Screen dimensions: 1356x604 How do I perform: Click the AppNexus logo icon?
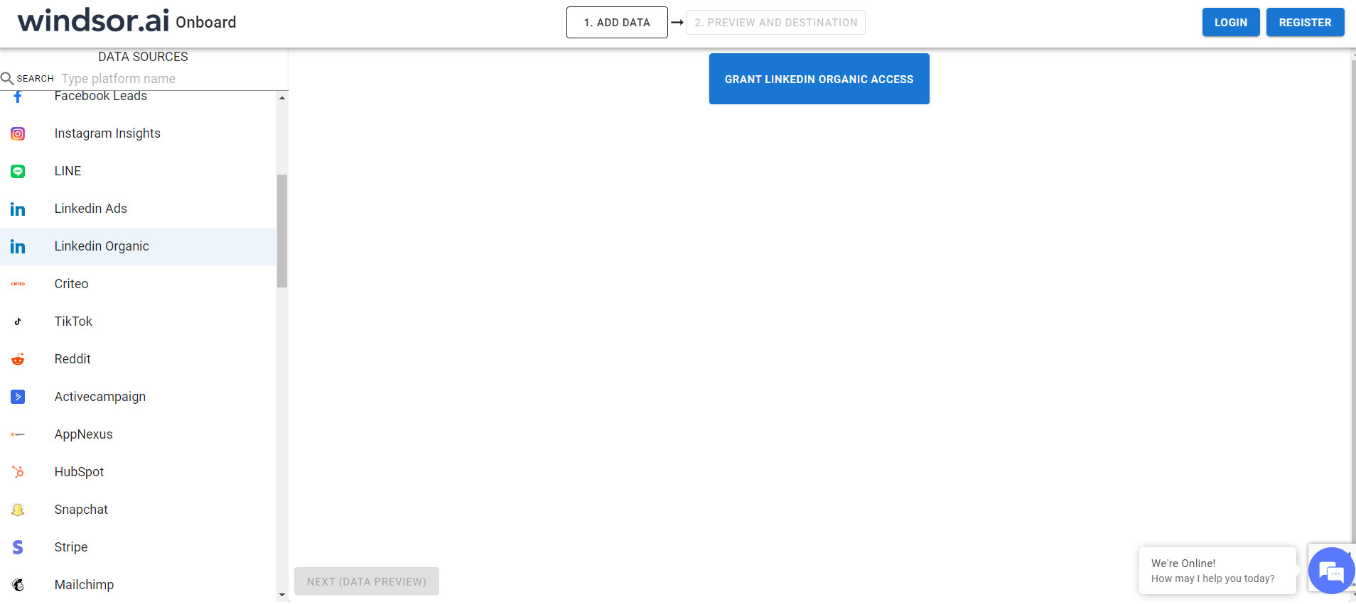pyautogui.click(x=18, y=434)
